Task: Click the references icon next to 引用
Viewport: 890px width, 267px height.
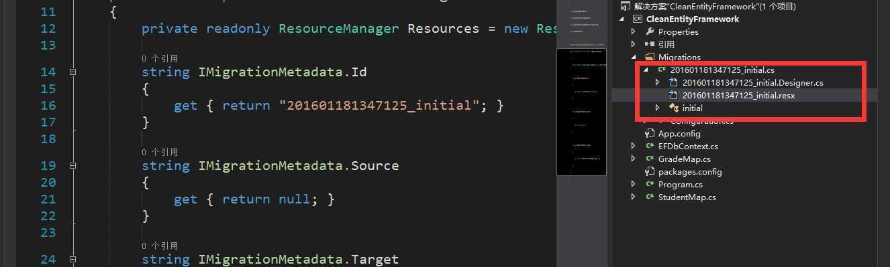Action: tap(650, 44)
